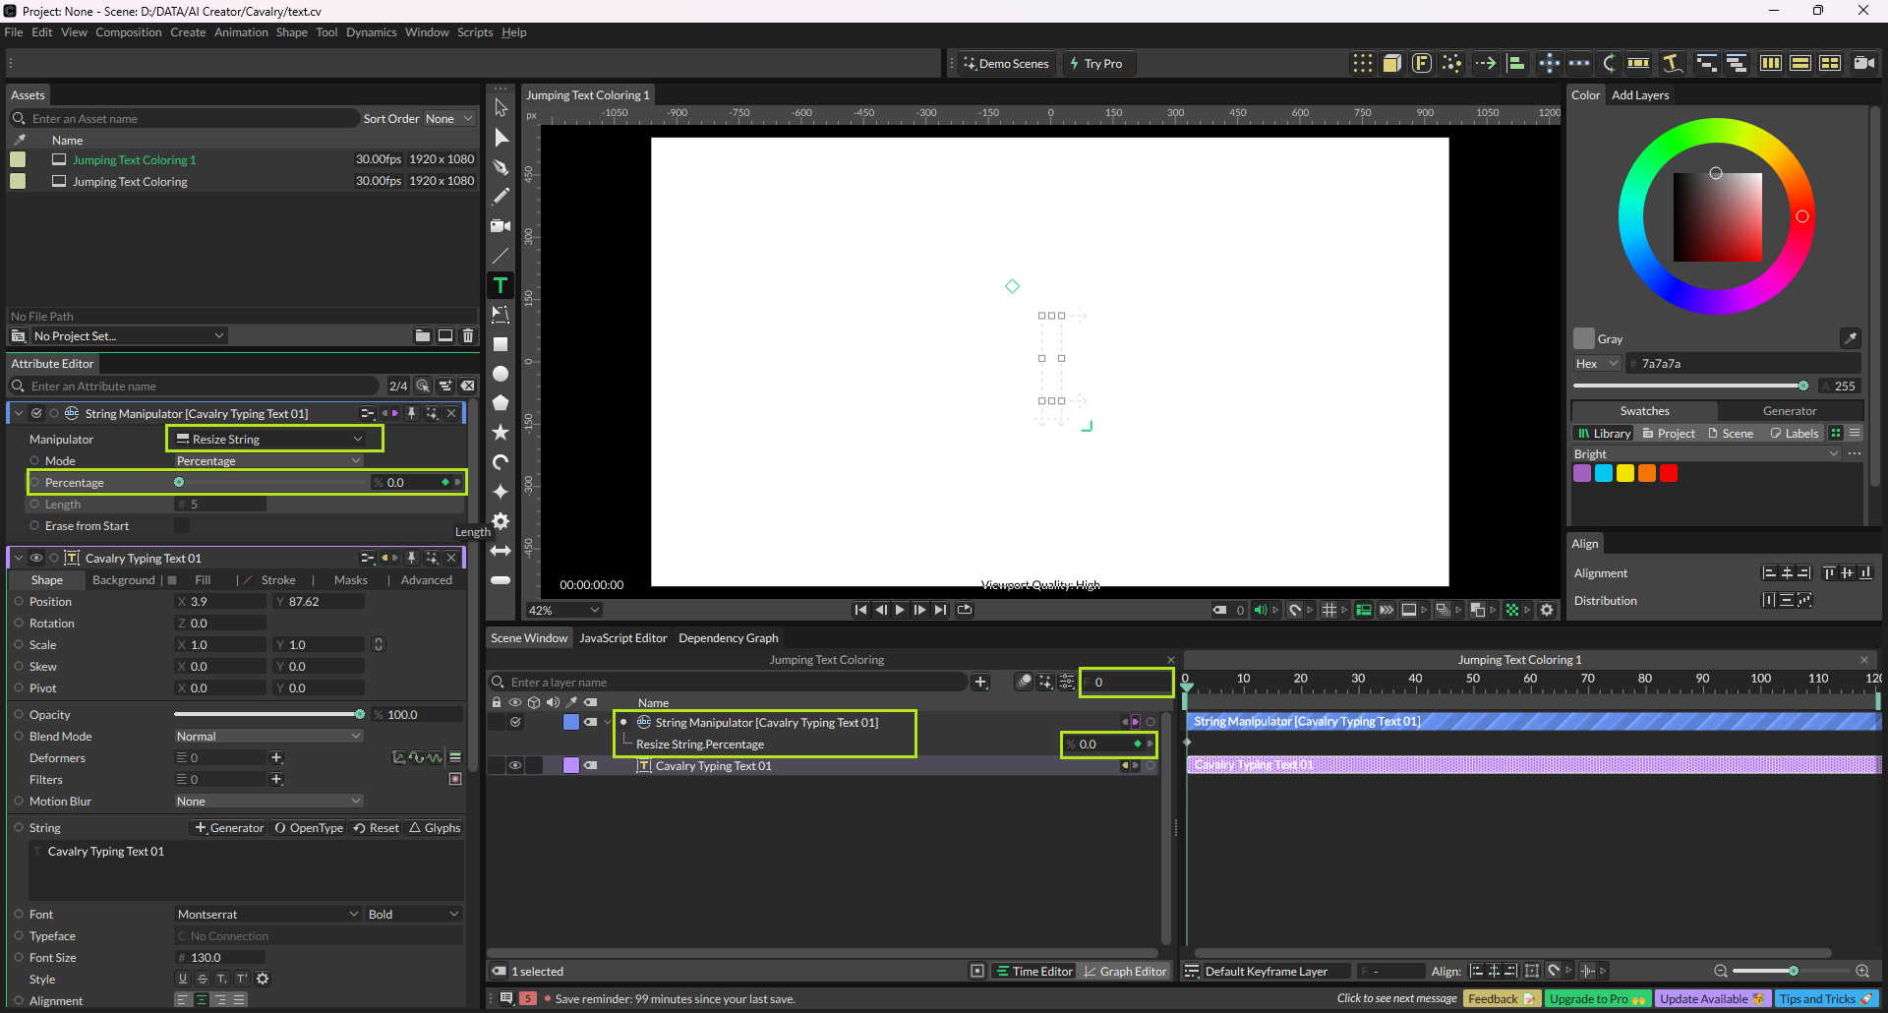Toggle Erase from Start checkbox
This screenshot has height=1013, width=1888.
click(182, 526)
